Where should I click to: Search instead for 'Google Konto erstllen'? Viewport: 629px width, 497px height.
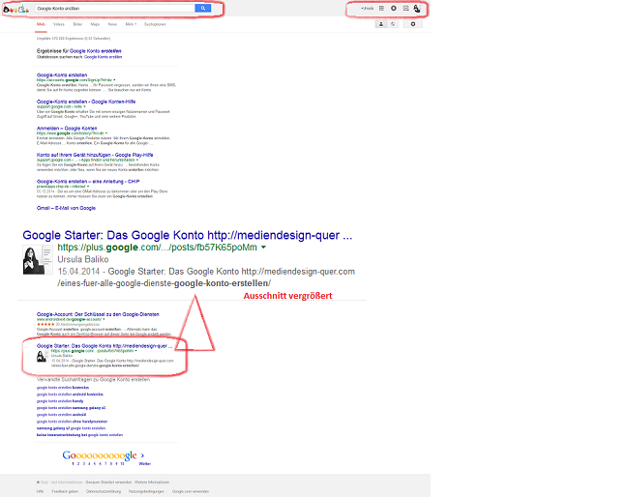pyautogui.click(x=104, y=57)
